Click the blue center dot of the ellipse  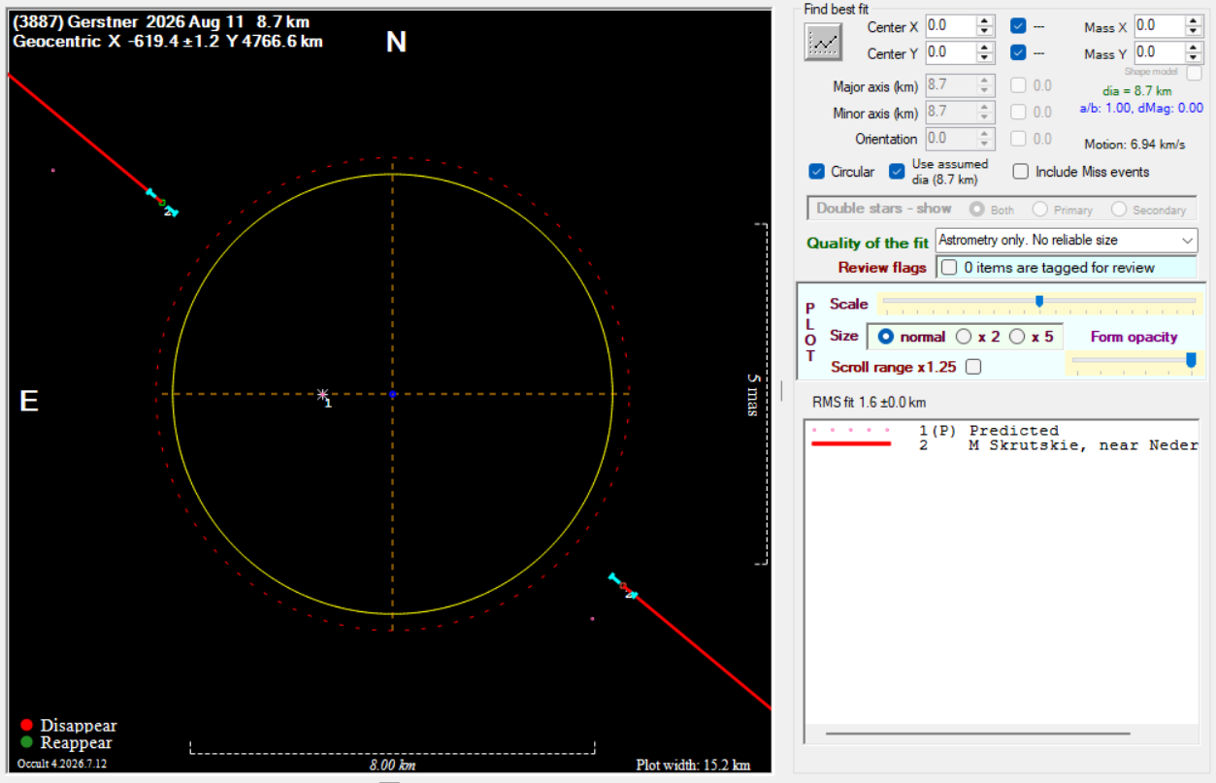point(392,395)
